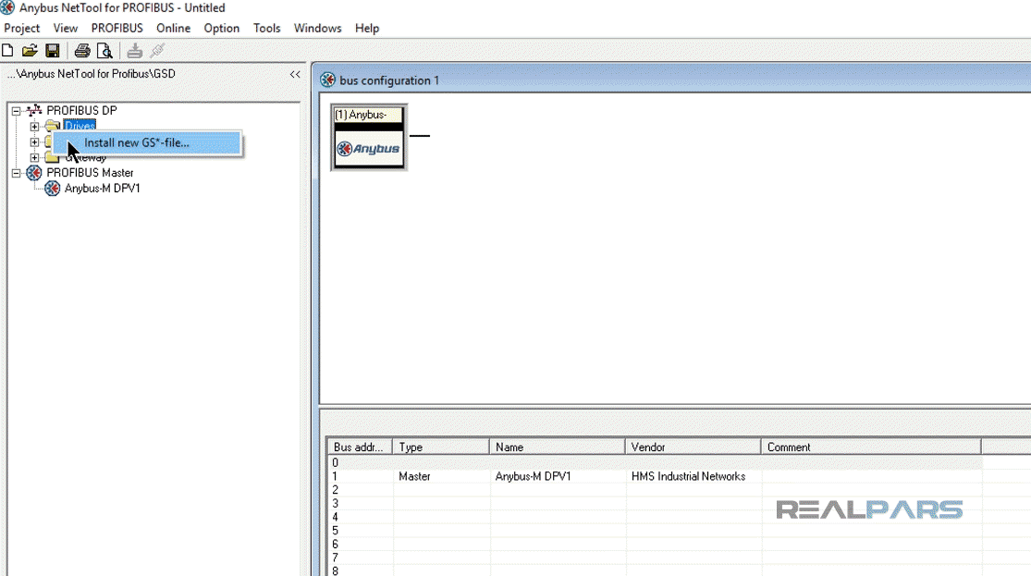Expand the Drives folder node
Image resolution: width=1031 pixels, height=576 pixels.
pos(34,127)
